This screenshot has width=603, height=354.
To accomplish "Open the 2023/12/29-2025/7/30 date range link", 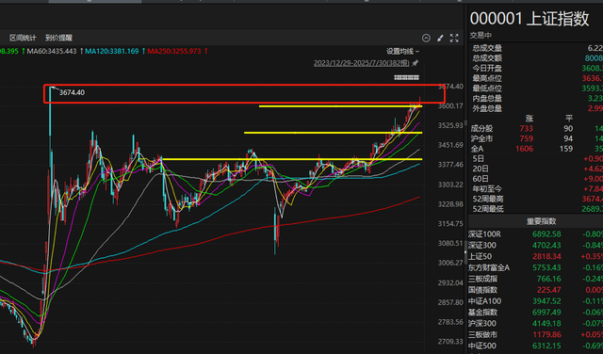I will coord(362,63).
